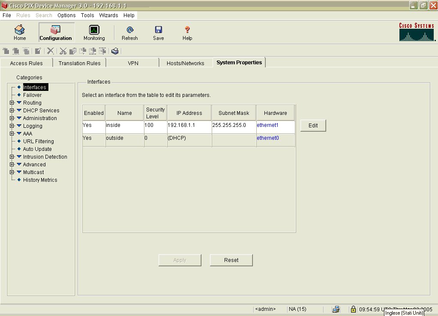The image size is (438, 316).
Task: Click the padlock icon in the status bar
Action: (354, 309)
